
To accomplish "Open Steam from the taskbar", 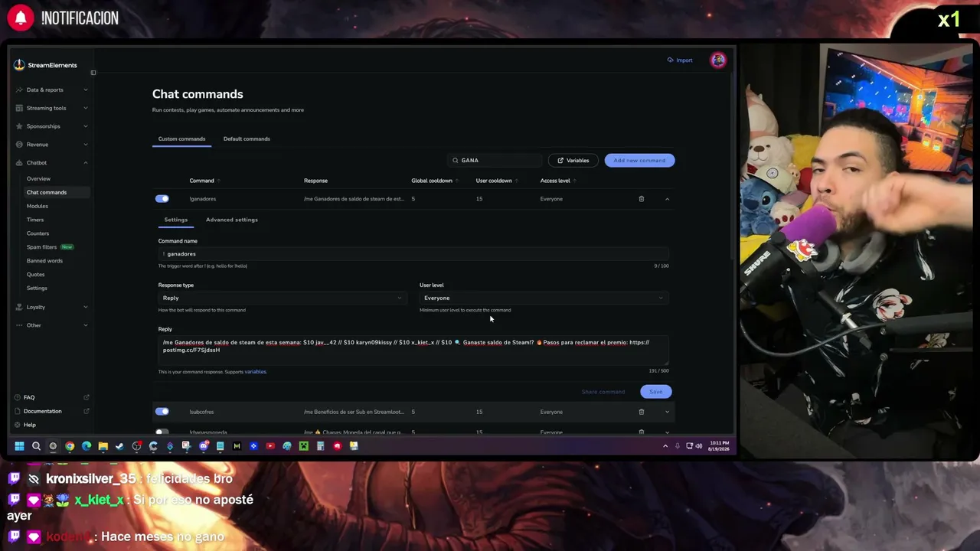I will (x=119, y=446).
